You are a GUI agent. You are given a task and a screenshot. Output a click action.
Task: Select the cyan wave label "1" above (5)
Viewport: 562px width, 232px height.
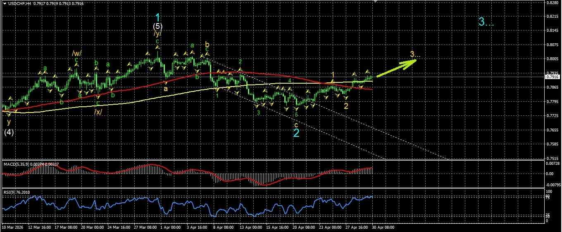[157, 17]
